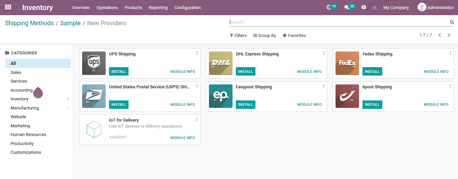View Module Info for IoT for Delivery
Screen dimensions: 458x179
tap(183, 138)
